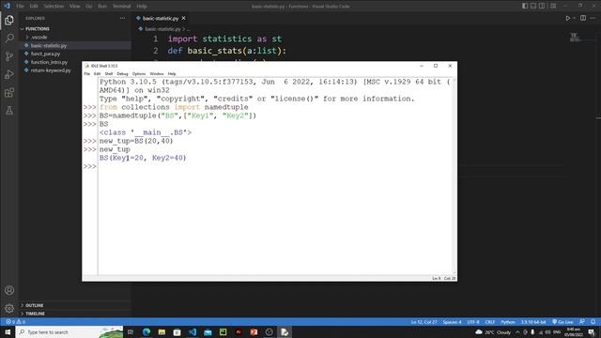Open the Search view in activity bar

9,38
